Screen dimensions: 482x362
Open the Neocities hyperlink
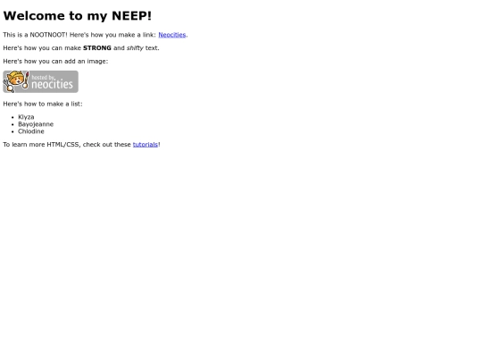172,35
